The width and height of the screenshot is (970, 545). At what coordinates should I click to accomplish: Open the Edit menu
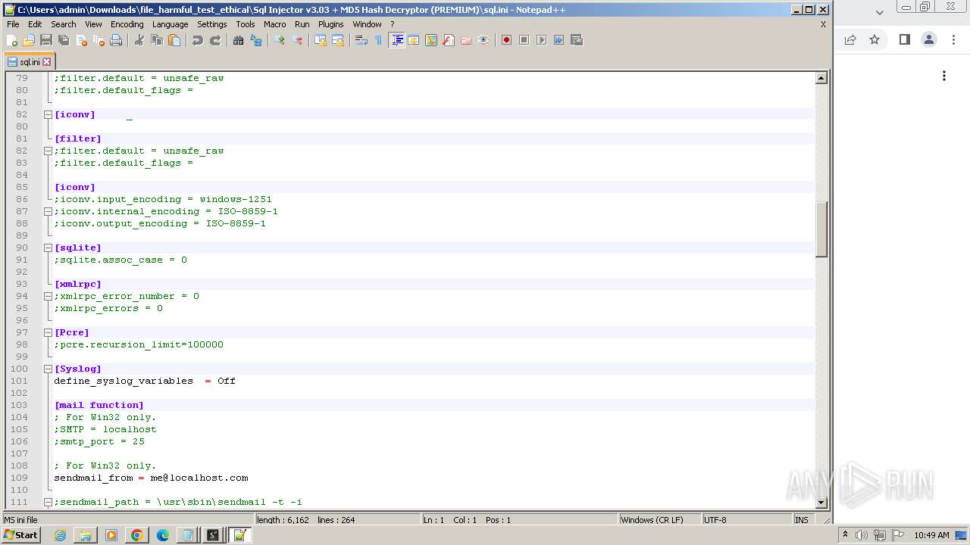[35, 24]
